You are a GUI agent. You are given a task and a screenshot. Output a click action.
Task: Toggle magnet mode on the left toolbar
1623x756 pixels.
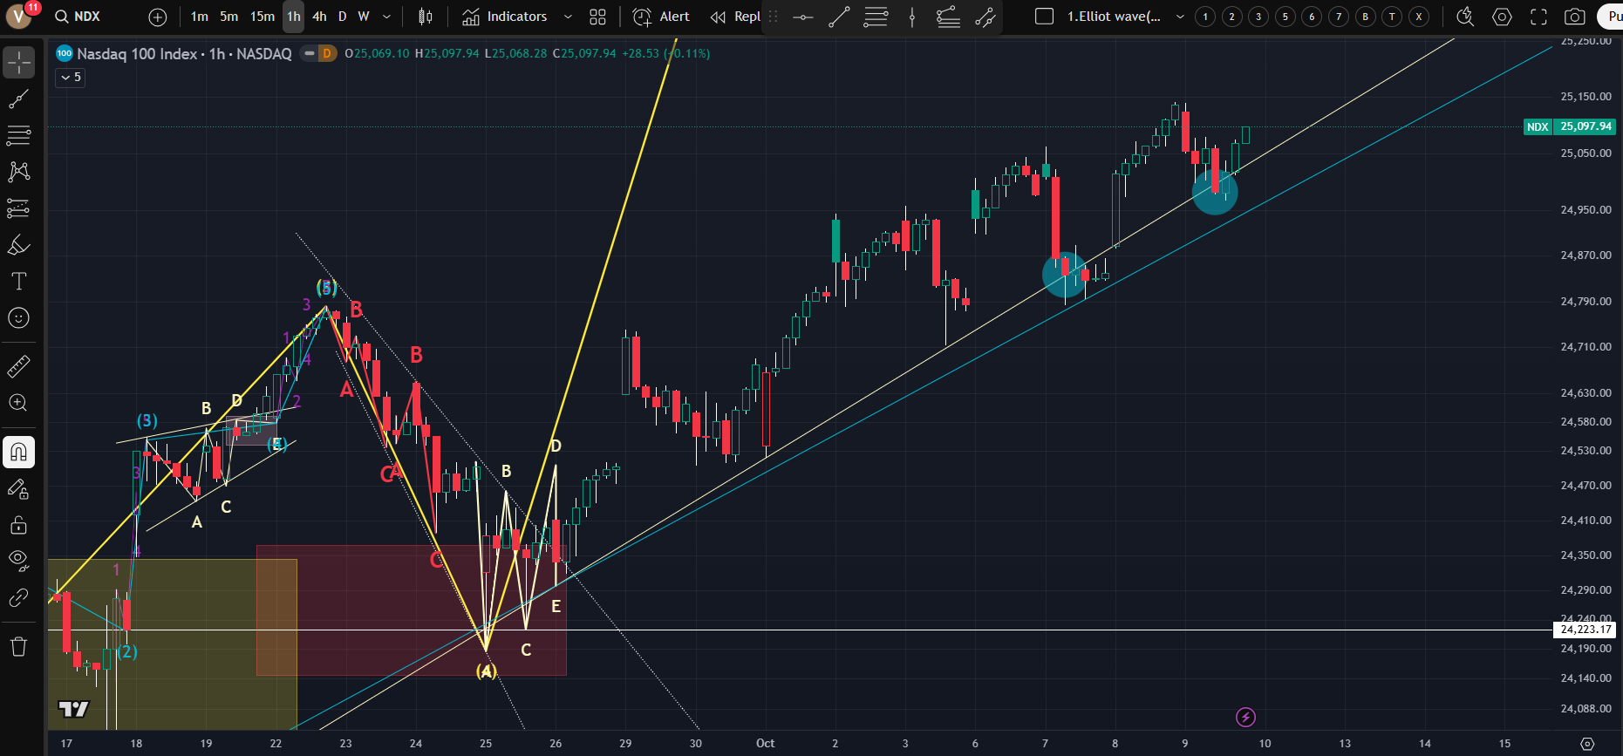click(x=19, y=452)
